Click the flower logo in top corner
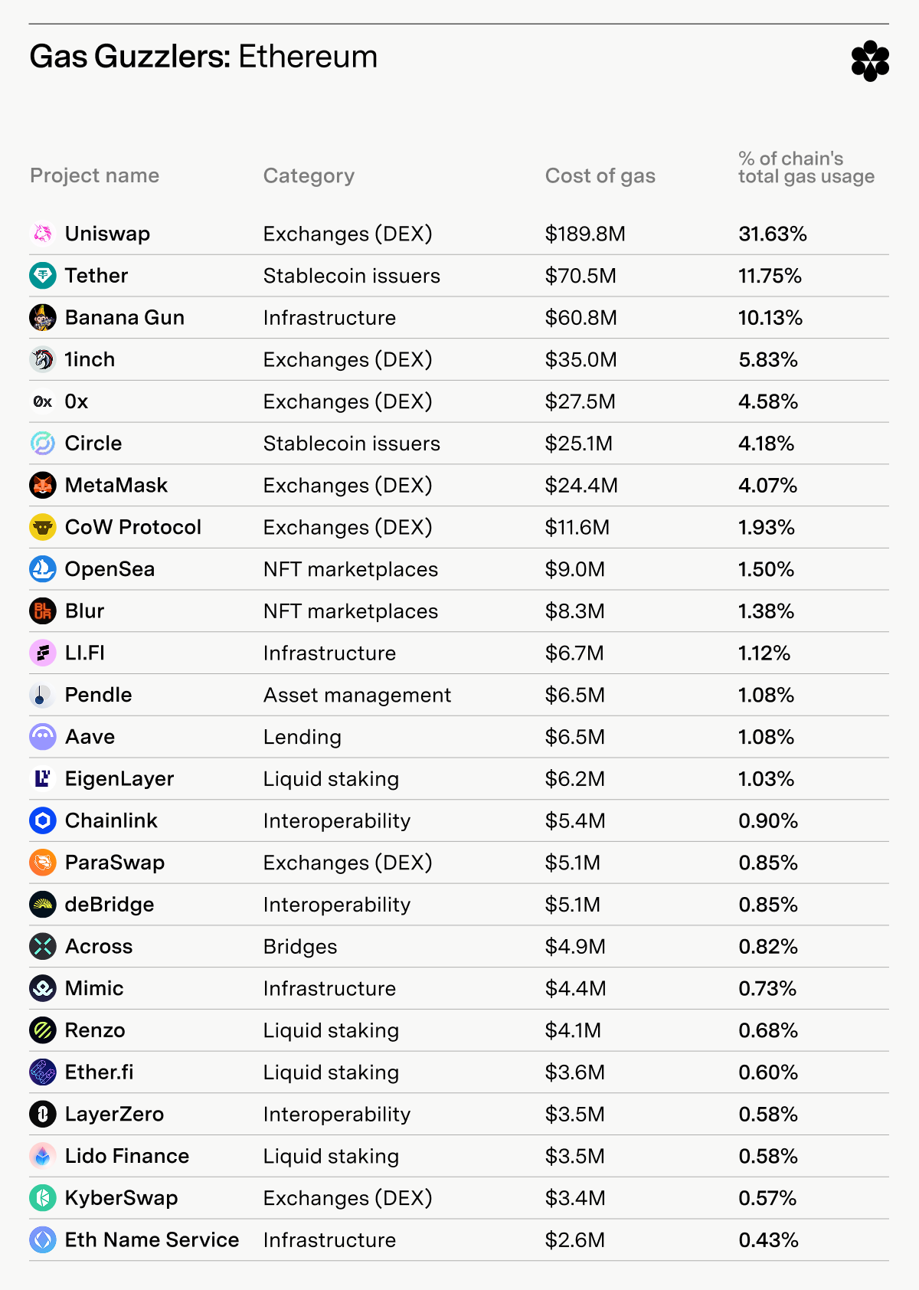The width and height of the screenshot is (919, 1290). pos(870,61)
